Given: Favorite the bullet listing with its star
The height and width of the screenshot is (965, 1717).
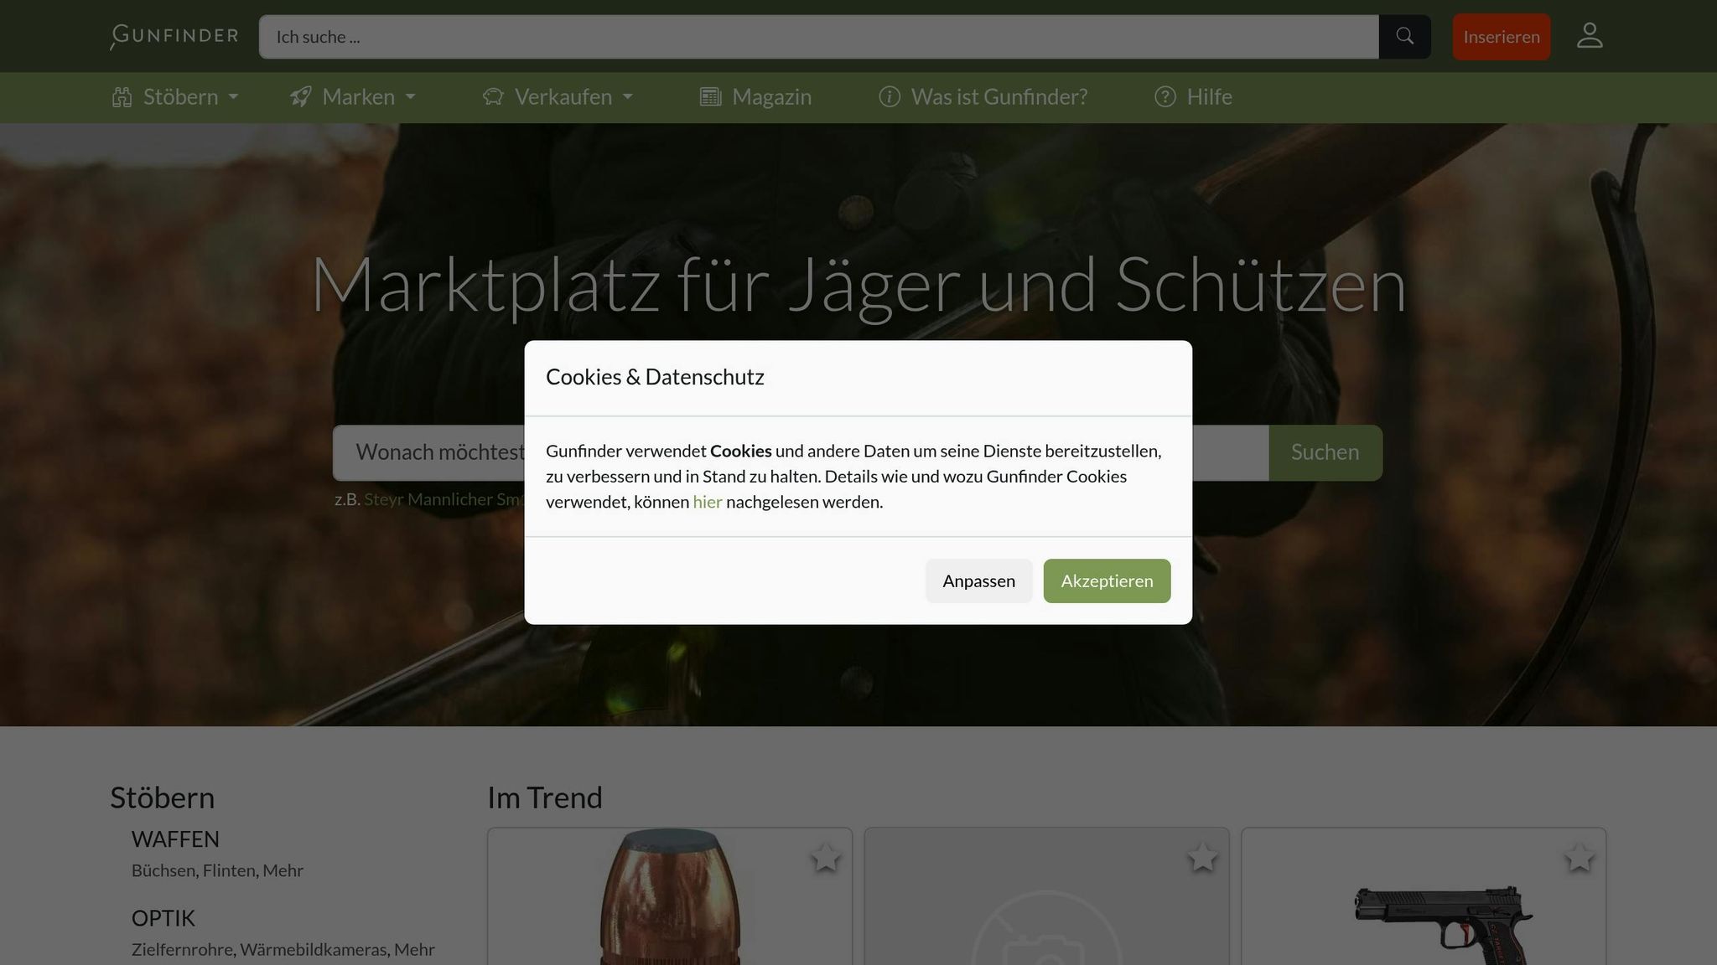Looking at the screenshot, I should click(826, 858).
